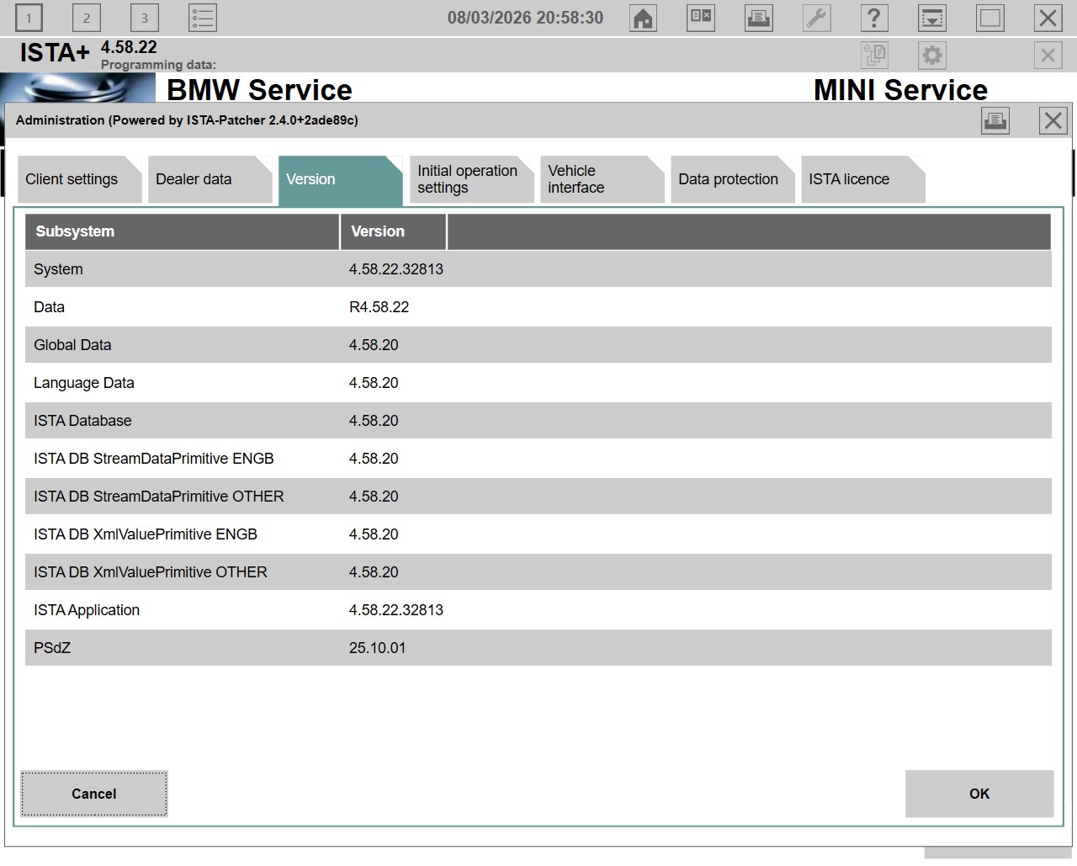Click the wrench administration icon
Image resolution: width=1077 pixels, height=866 pixels.
click(x=816, y=18)
